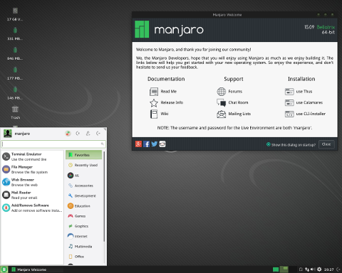Viewport: 342px width, 273px height.
Task: Click the Facebook icon in the Welcome footer
Action: [x=146, y=144]
